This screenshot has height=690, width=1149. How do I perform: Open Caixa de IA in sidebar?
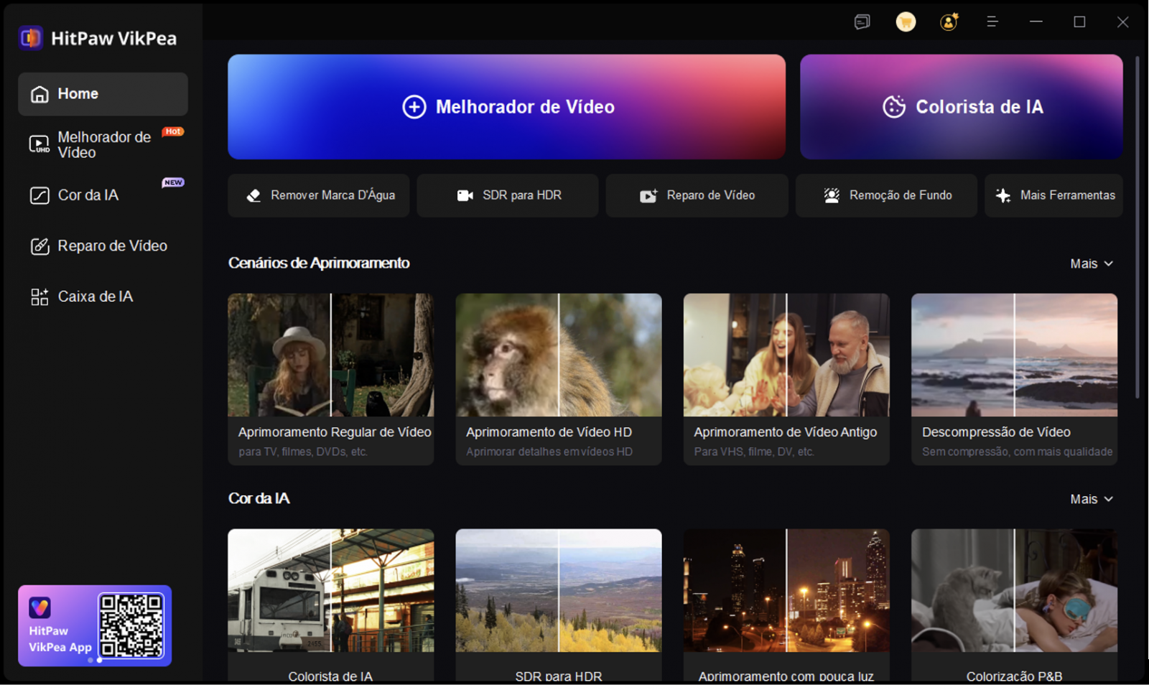[95, 297]
